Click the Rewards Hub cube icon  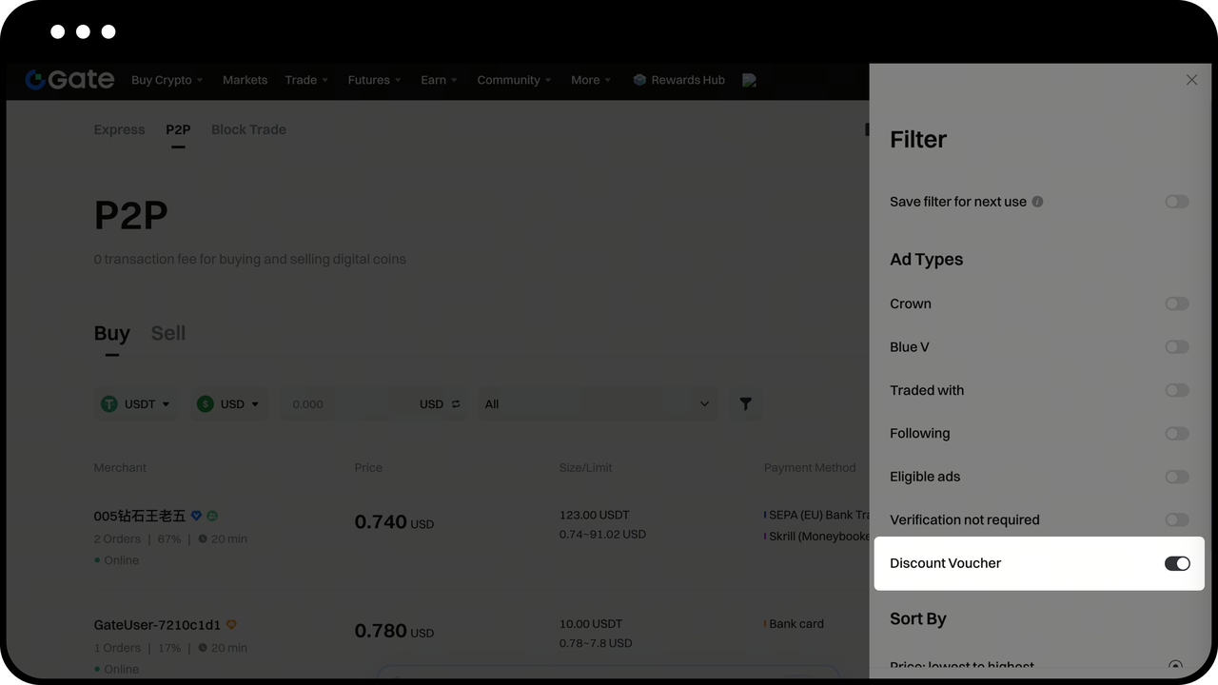[x=639, y=80]
